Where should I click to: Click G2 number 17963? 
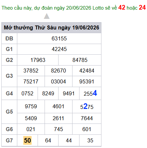[38, 60]
